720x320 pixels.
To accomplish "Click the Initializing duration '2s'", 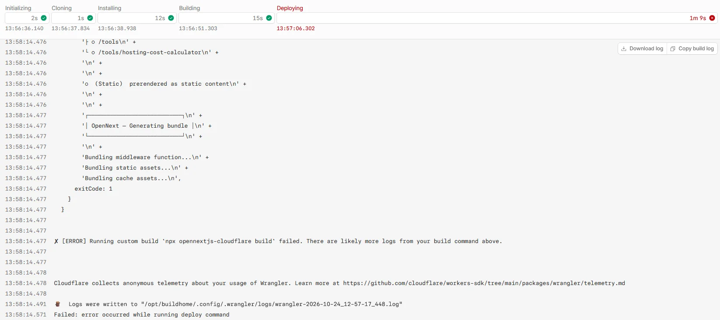I will point(35,18).
